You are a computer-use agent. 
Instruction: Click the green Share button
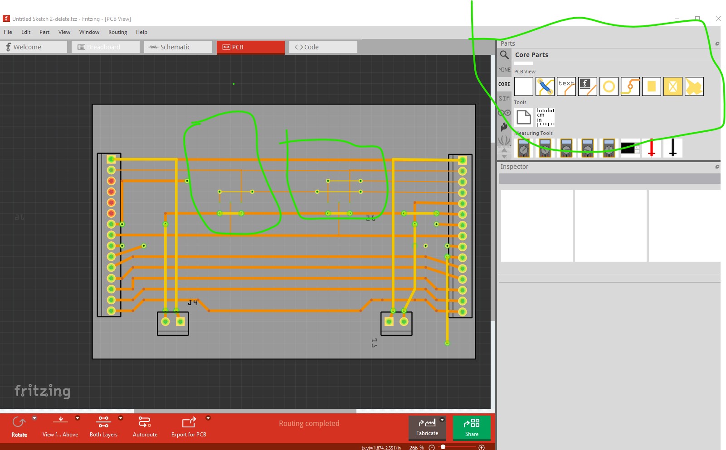coord(472,427)
